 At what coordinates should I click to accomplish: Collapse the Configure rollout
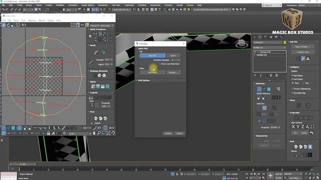[294, 67]
